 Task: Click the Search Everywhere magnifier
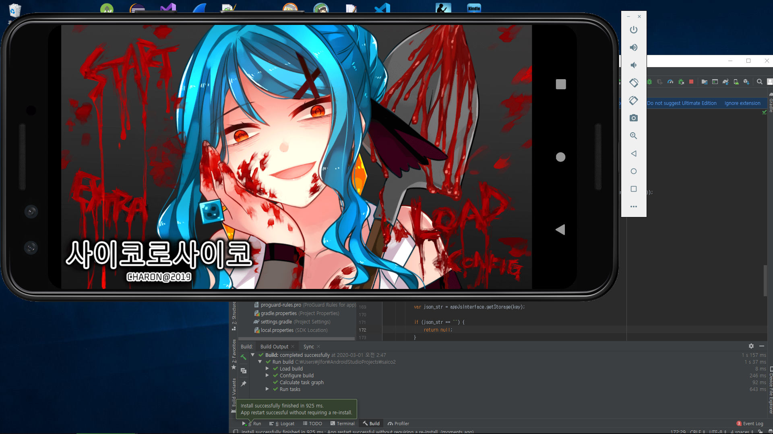(760, 82)
